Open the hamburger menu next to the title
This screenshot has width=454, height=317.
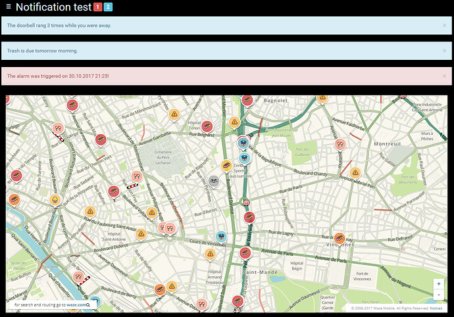[x=7, y=8]
